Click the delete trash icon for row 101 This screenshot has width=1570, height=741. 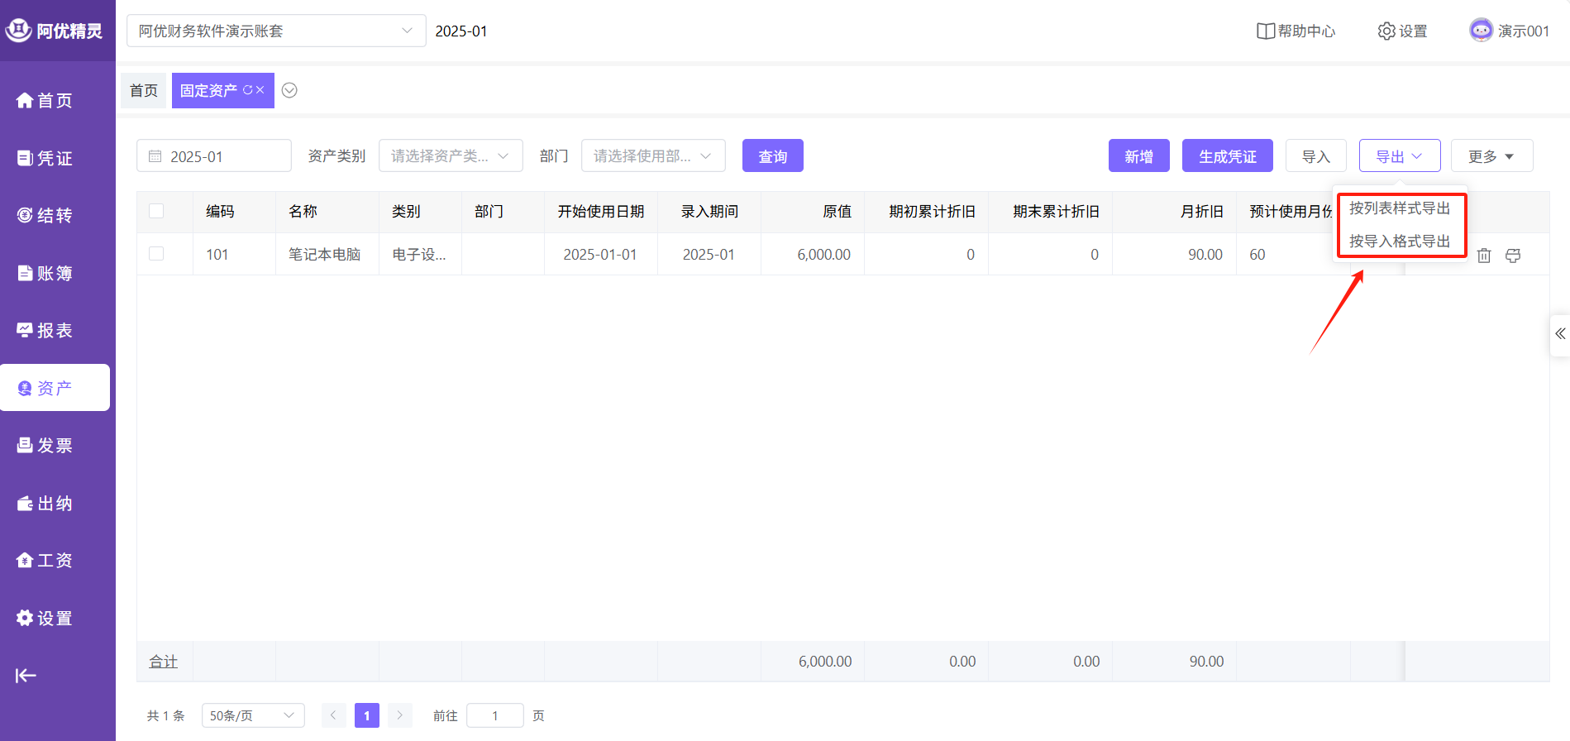coord(1484,256)
